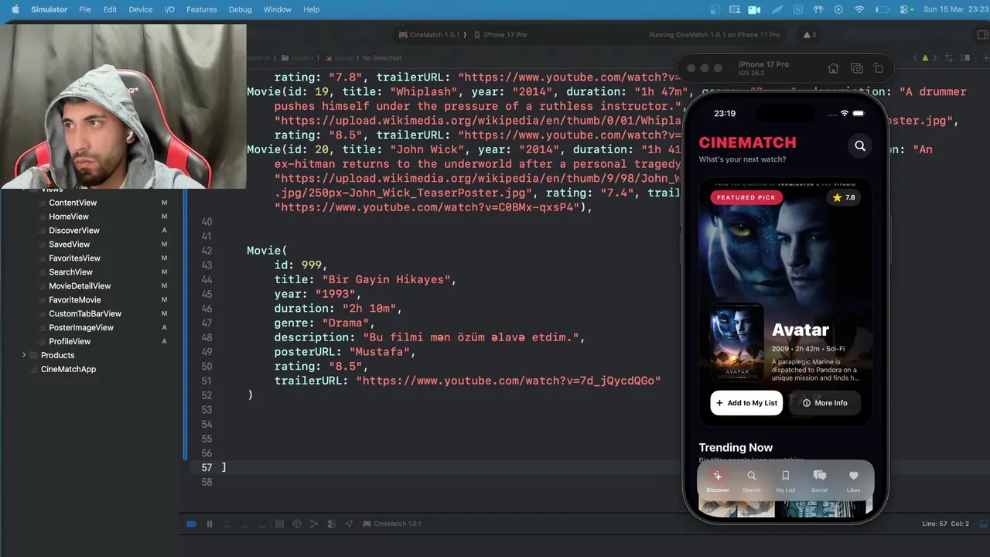The height and width of the screenshot is (557, 990).
Task: Open DiscoverView file
Action: coord(74,231)
